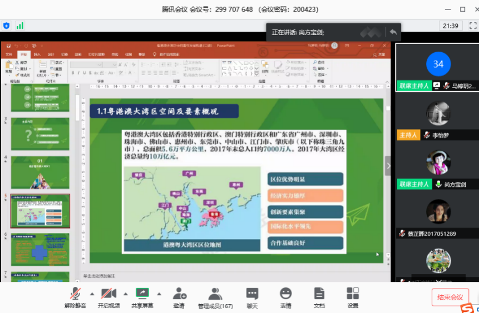Click the share screen icon (共享屏幕)
The height and width of the screenshot is (313, 479).
click(142, 294)
